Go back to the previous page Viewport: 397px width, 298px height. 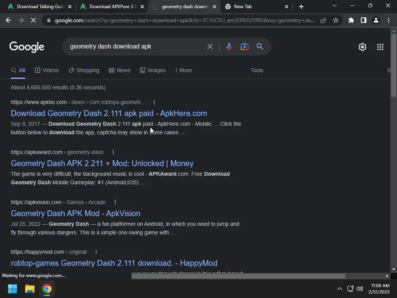[x=9, y=20]
